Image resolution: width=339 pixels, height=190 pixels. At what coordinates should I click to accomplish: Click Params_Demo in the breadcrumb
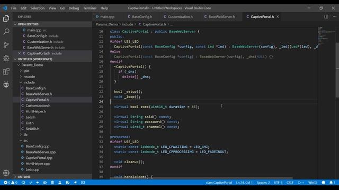point(107,24)
